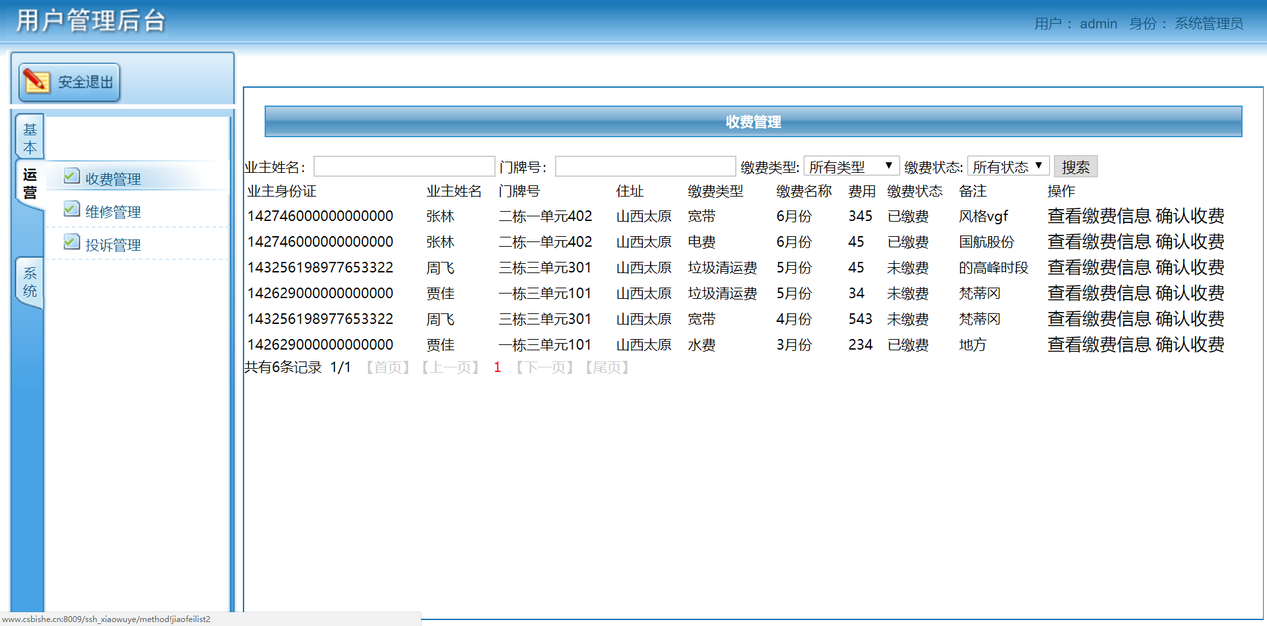Open the 缴费状态 dropdown
The width and height of the screenshot is (1267, 626).
(1008, 166)
